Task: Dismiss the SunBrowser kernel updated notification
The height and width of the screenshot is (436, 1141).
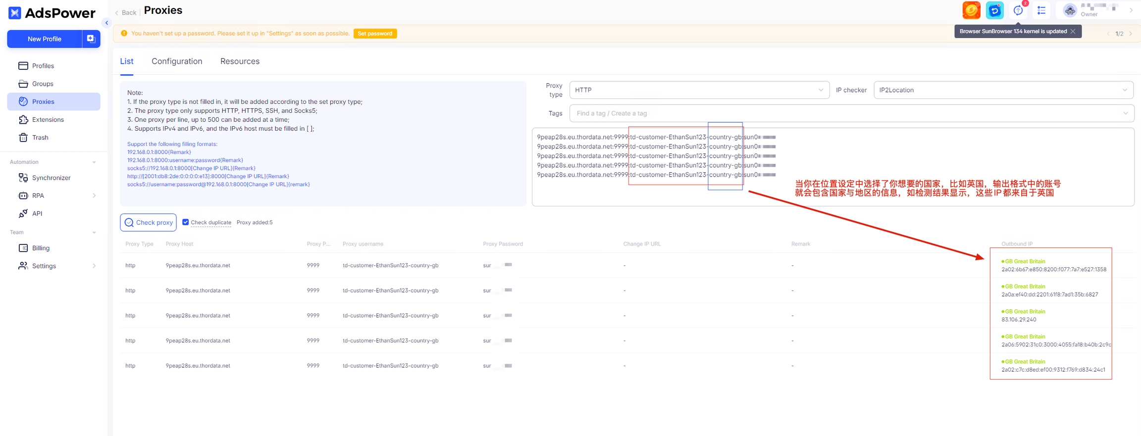Action: [1073, 31]
